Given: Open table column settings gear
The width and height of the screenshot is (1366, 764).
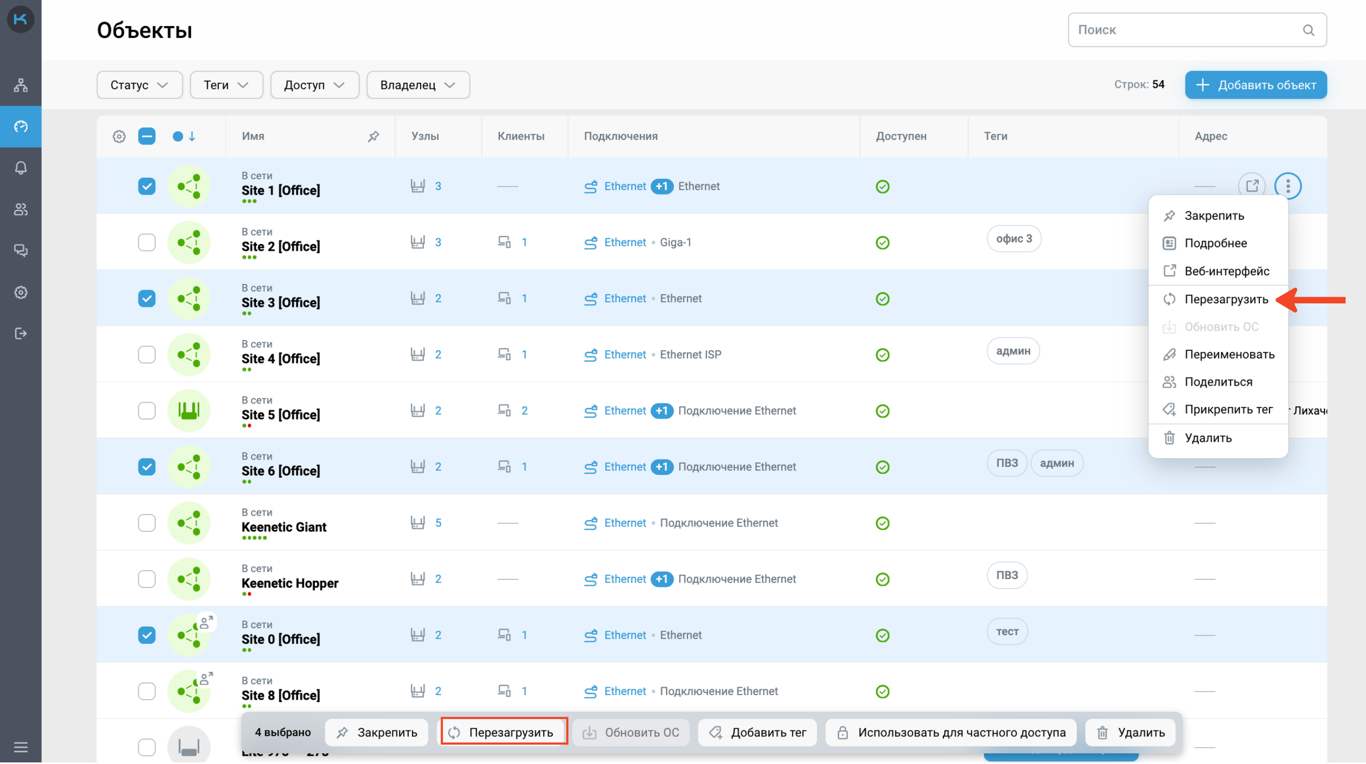Looking at the screenshot, I should 119,136.
